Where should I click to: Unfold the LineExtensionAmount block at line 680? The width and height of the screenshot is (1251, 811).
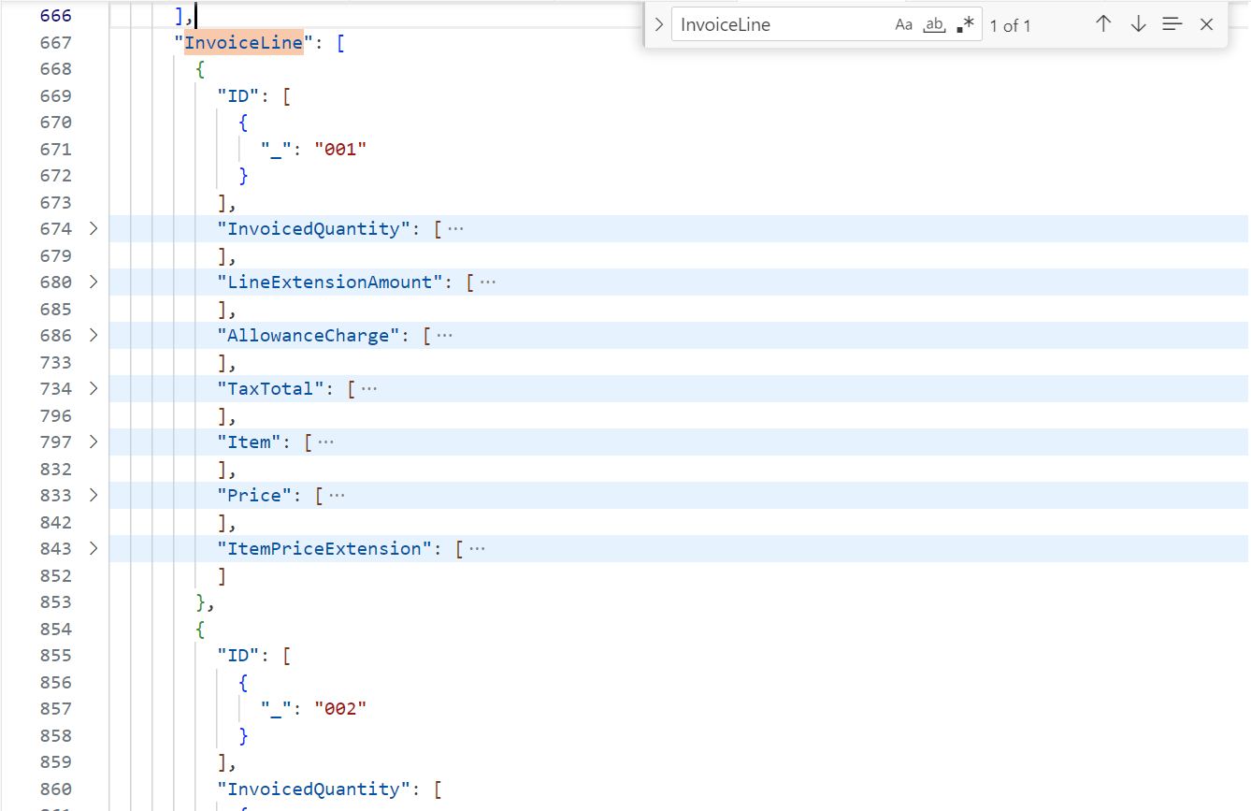(93, 282)
